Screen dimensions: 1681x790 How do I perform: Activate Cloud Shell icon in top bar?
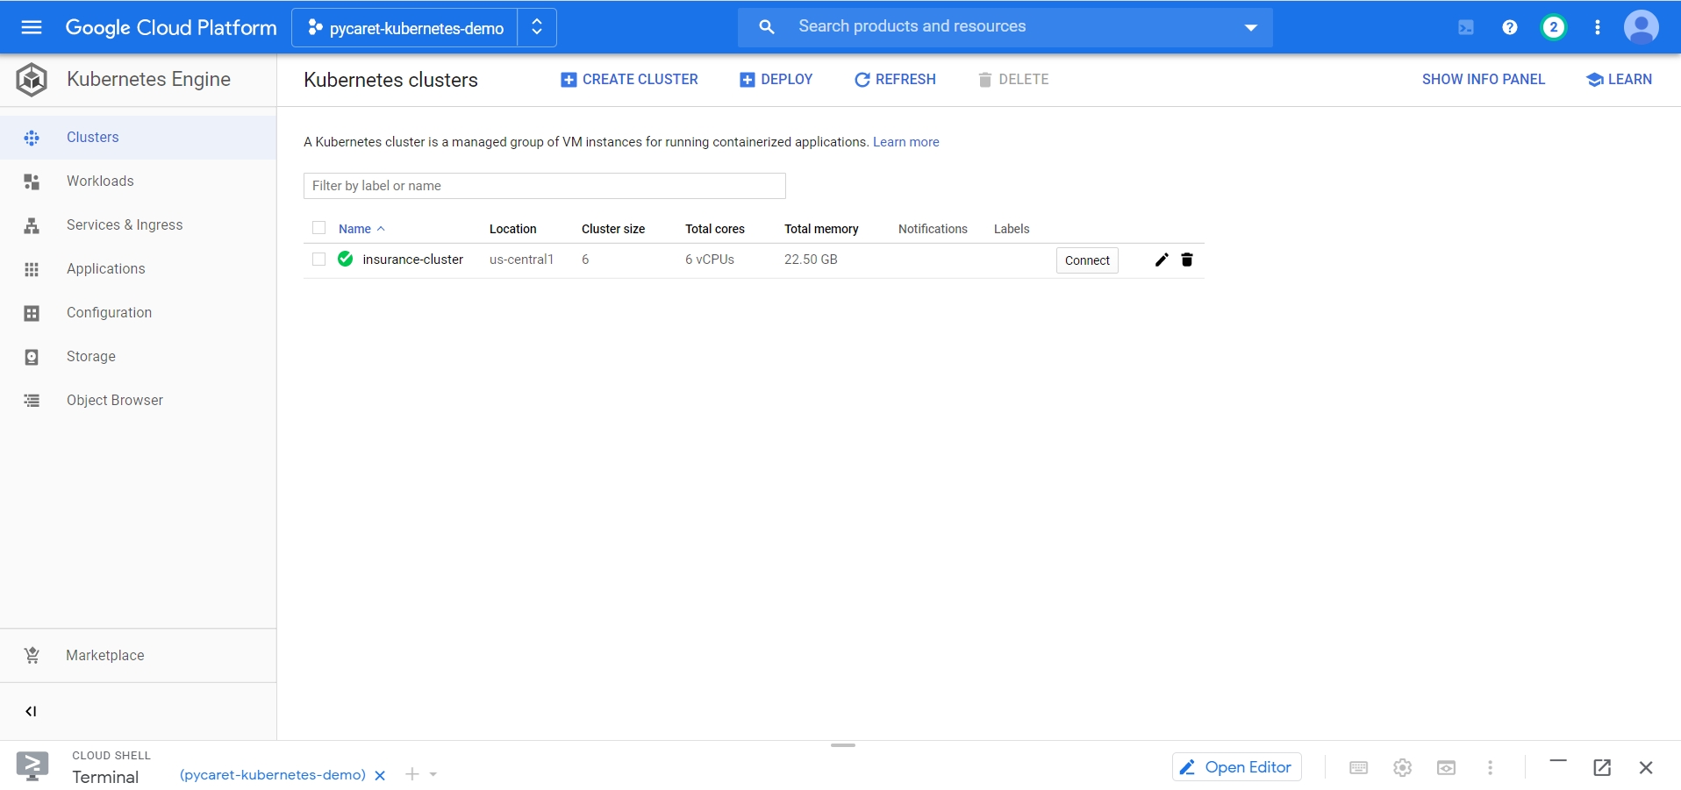pos(1466,27)
